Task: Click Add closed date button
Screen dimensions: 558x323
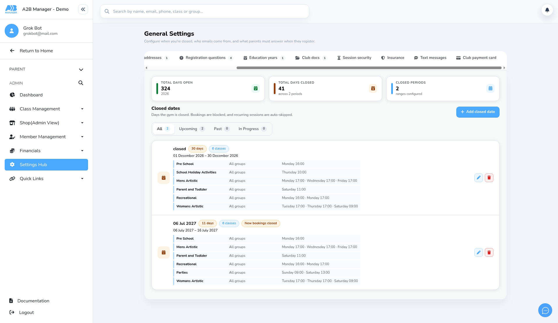Action: click(478, 112)
